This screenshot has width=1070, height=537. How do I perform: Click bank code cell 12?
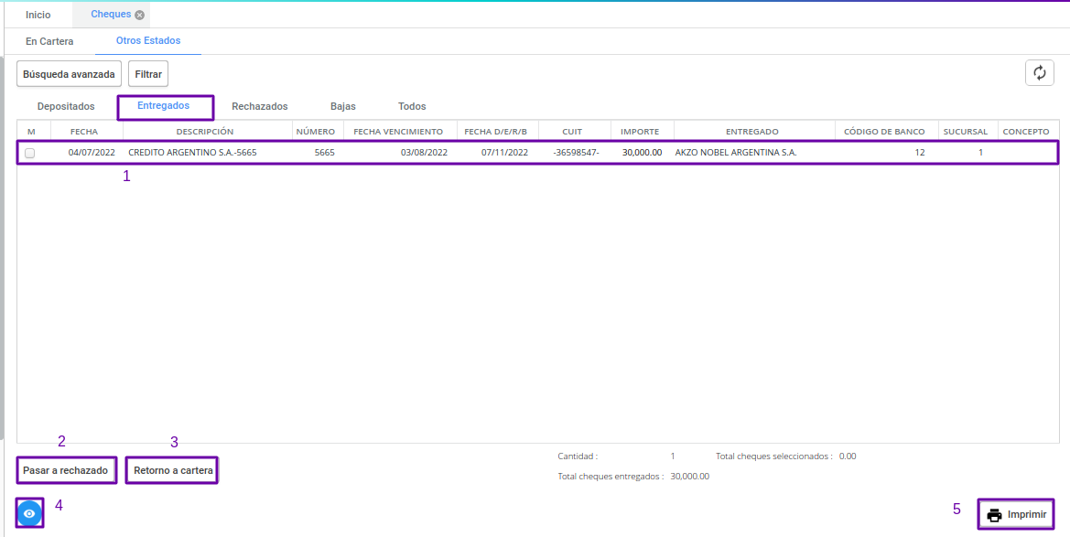pyautogui.click(x=920, y=153)
